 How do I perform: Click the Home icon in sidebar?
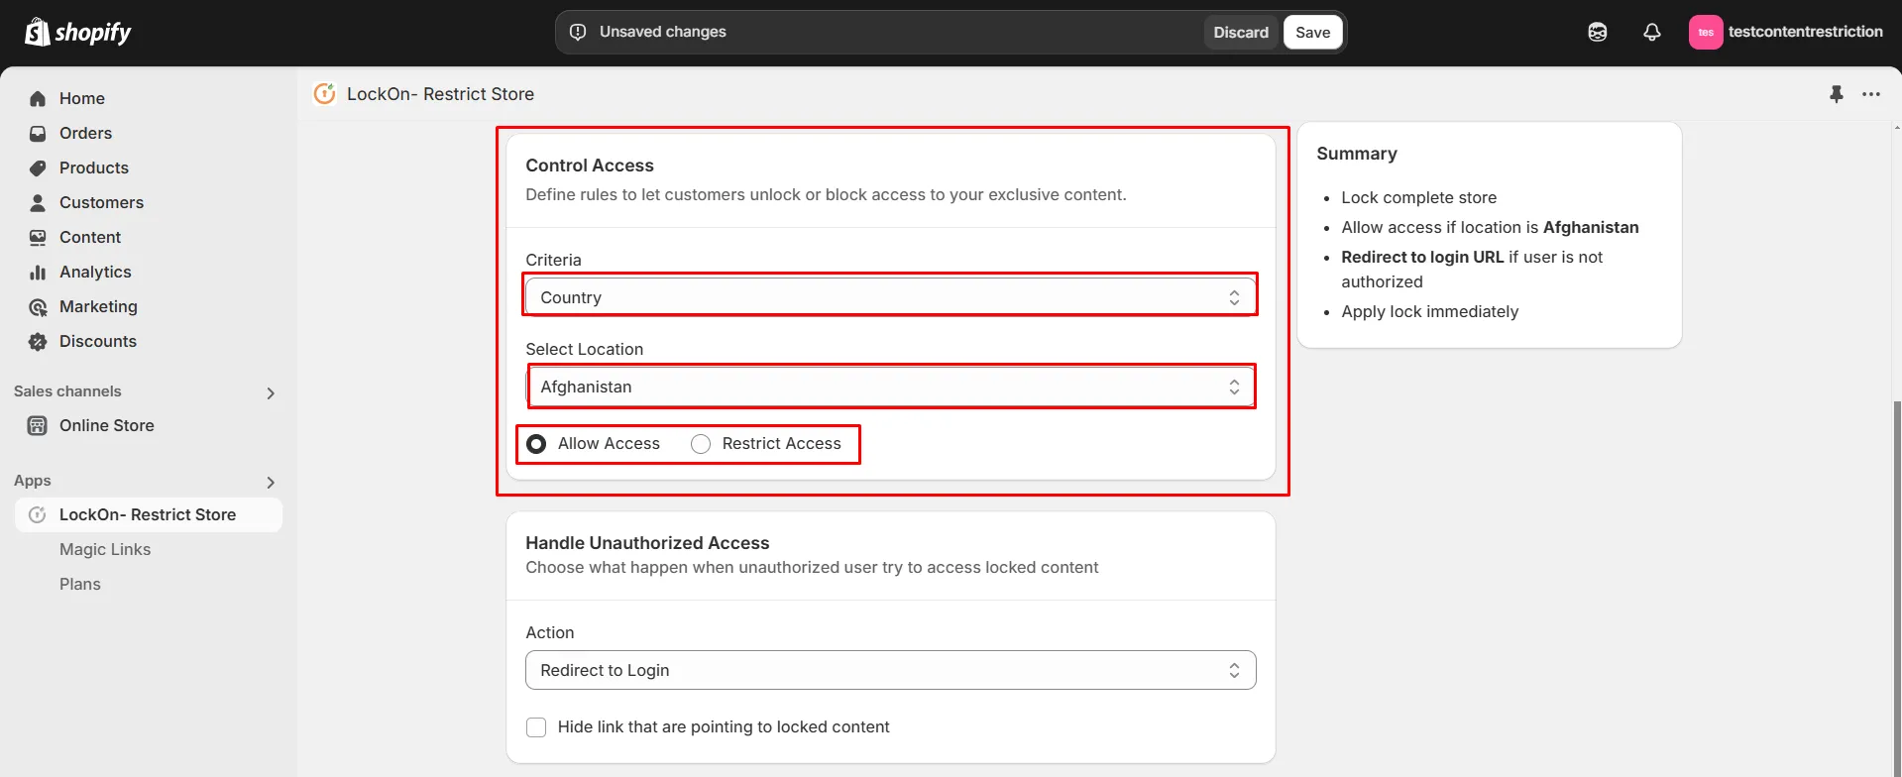click(38, 98)
